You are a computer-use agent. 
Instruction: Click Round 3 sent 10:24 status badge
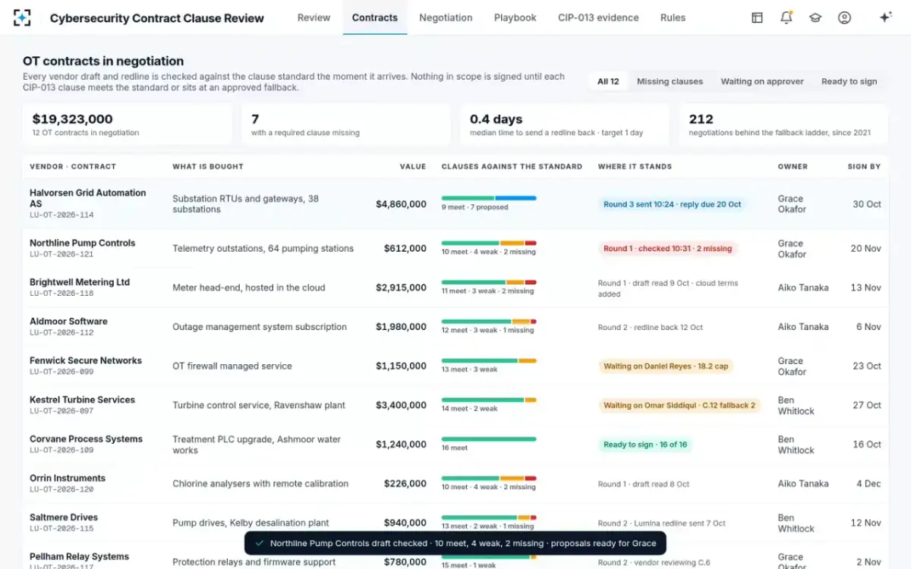coord(672,204)
